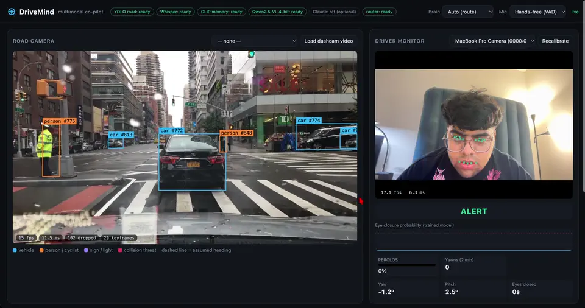Click the Eyes closed value 0s
585x308 pixels.
(516, 292)
